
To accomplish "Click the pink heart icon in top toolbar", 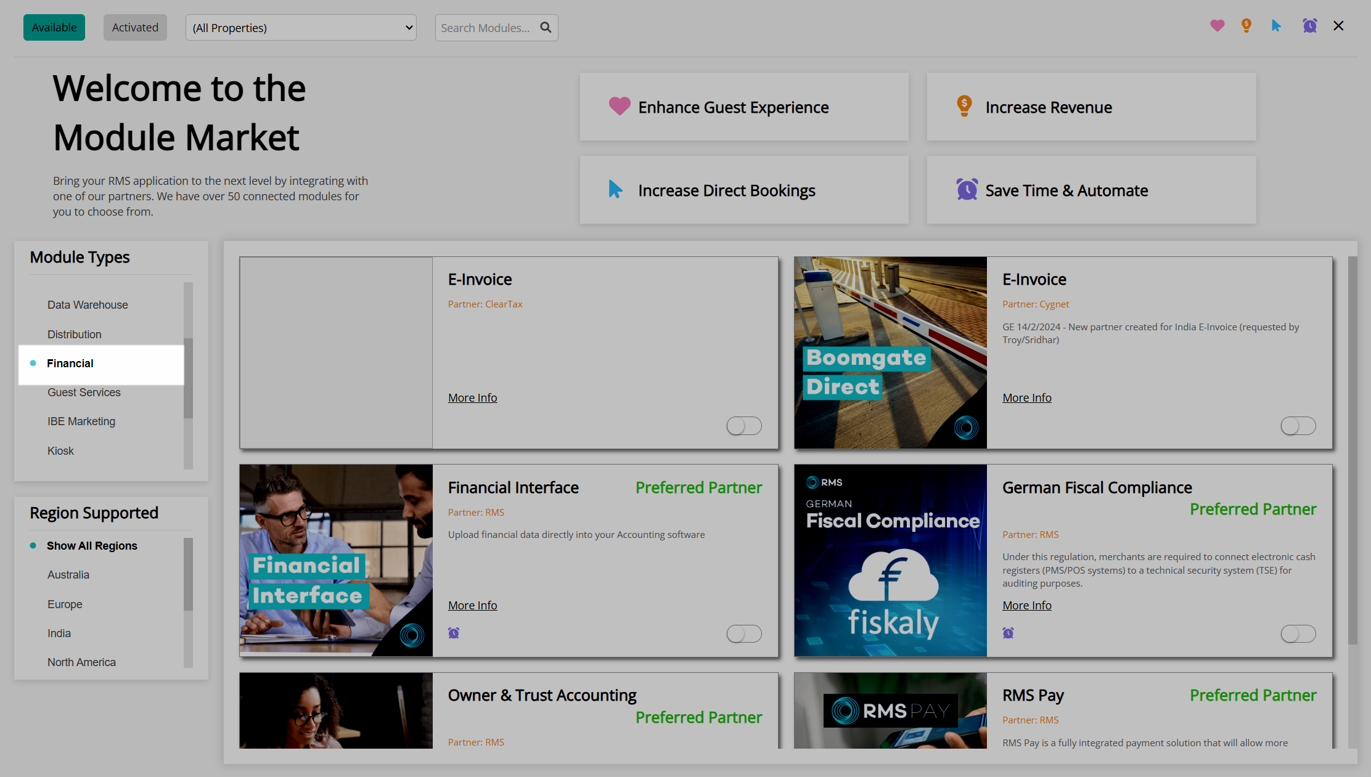I will [1217, 26].
